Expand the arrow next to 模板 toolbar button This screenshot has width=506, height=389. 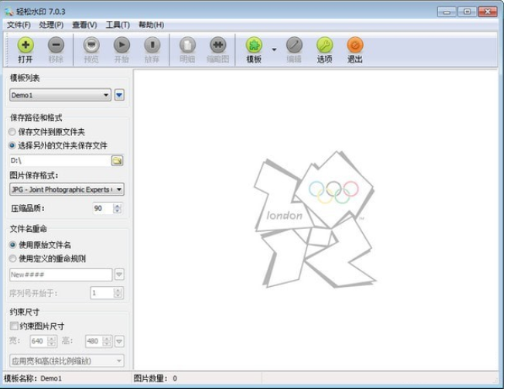pos(274,49)
